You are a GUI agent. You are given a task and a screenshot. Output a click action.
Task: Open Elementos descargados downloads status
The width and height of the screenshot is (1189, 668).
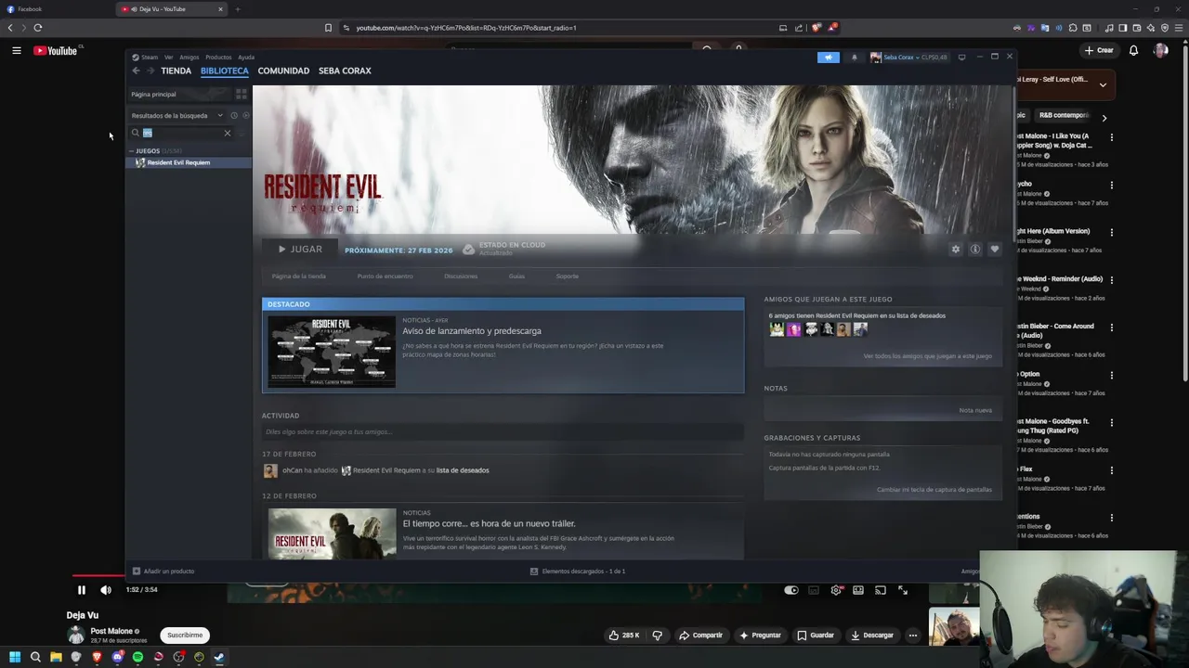pyautogui.click(x=577, y=572)
